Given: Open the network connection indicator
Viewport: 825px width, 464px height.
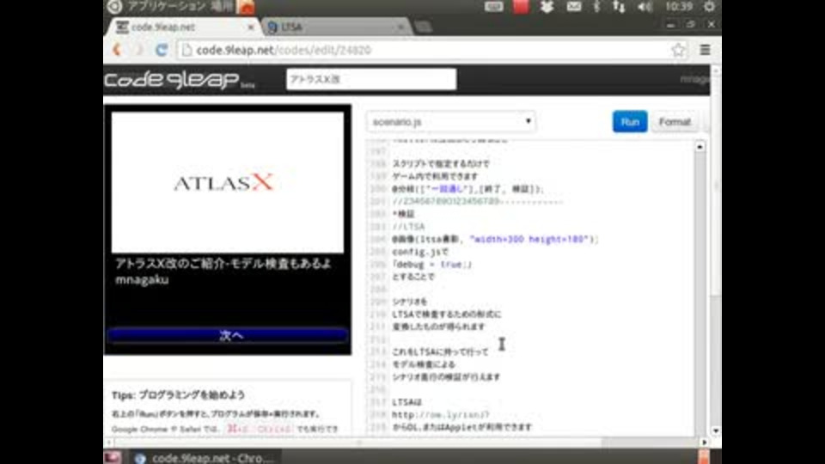Looking at the screenshot, I should [x=619, y=6].
